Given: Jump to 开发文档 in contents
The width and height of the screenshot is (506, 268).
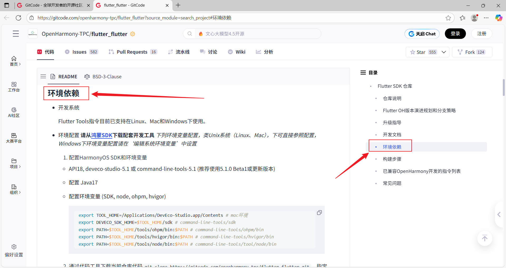Looking at the screenshot, I should click(x=392, y=135).
